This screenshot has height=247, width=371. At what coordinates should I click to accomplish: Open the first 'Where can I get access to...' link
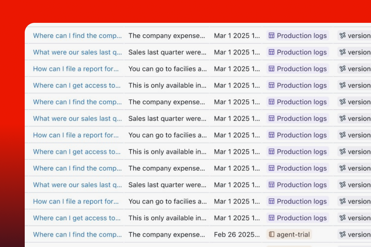point(77,86)
